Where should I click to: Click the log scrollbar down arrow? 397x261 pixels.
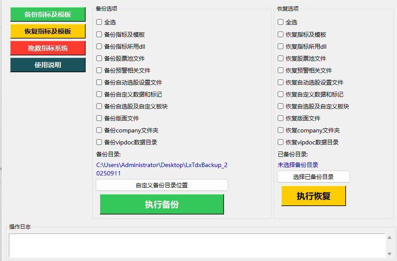click(389, 253)
